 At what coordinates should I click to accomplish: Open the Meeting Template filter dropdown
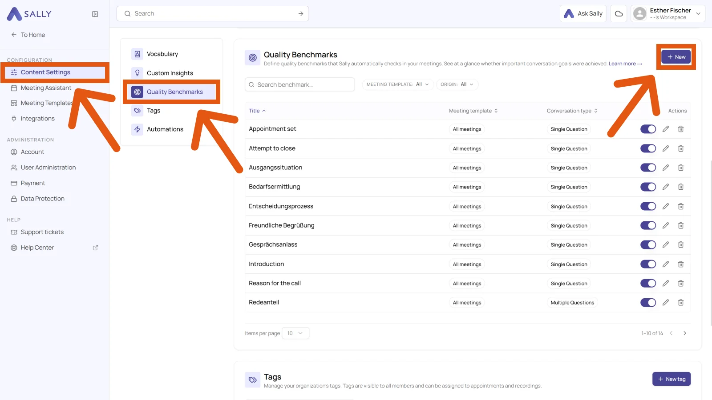point(398,84)
